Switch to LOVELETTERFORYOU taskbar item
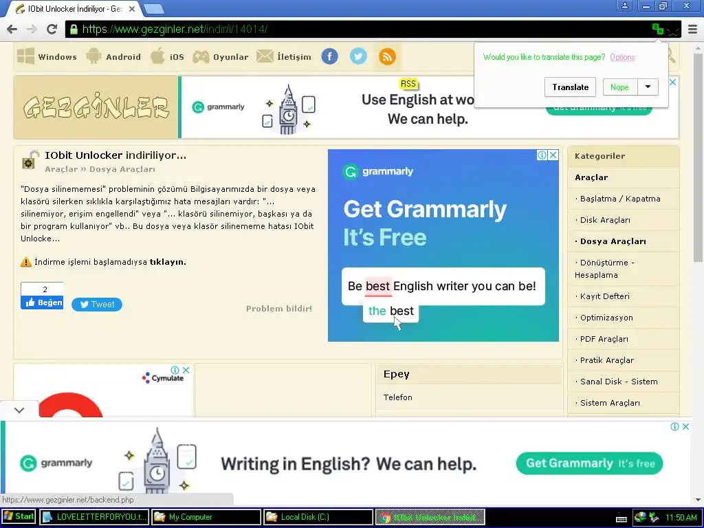Viewport: 704px width, 528px height. (x=94, y=517)
